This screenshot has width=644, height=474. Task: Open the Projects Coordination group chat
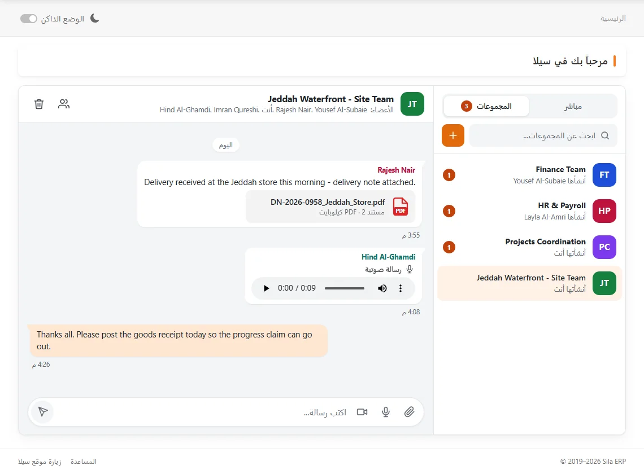529,247
